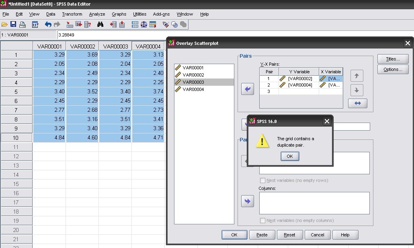
Task: Open the Graphs menu
Action: [119, 14]
